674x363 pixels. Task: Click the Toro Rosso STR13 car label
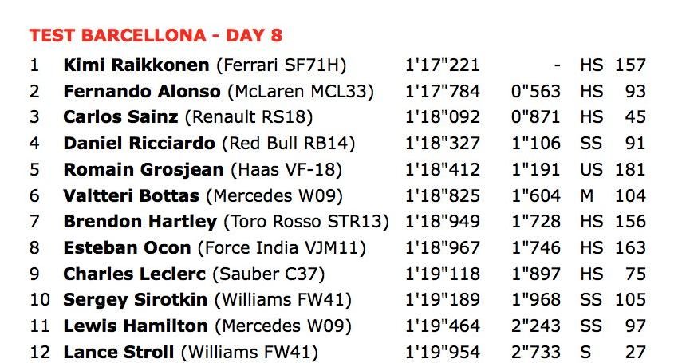pos(306,222)
